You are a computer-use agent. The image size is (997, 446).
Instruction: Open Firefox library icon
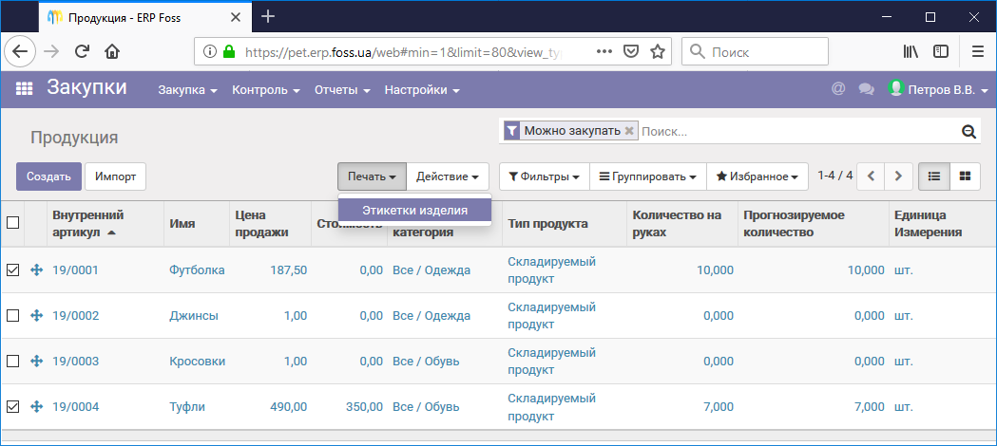(911, 51)
